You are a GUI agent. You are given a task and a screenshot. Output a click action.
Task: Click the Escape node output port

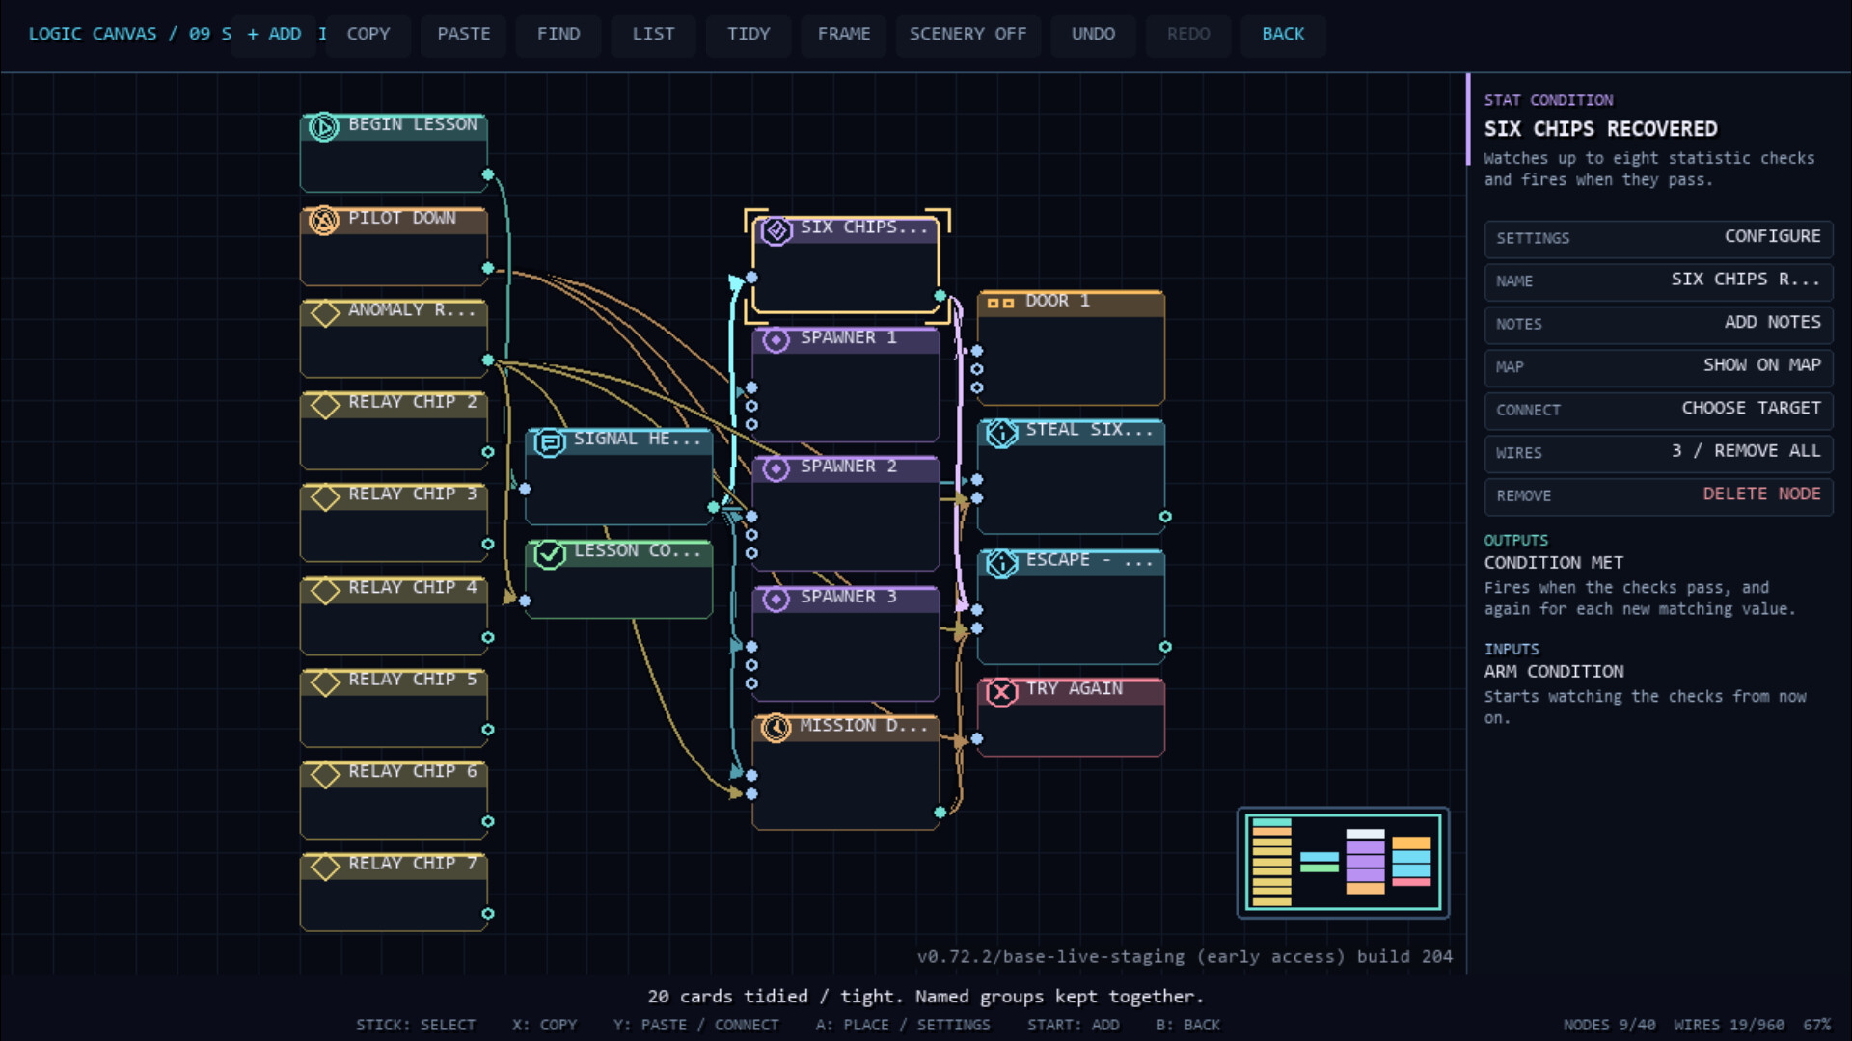coord(1165,647)
